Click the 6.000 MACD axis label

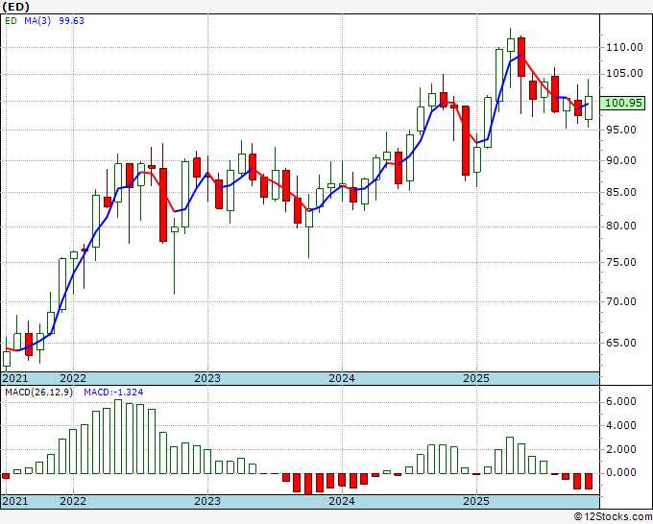coord(621,401)
